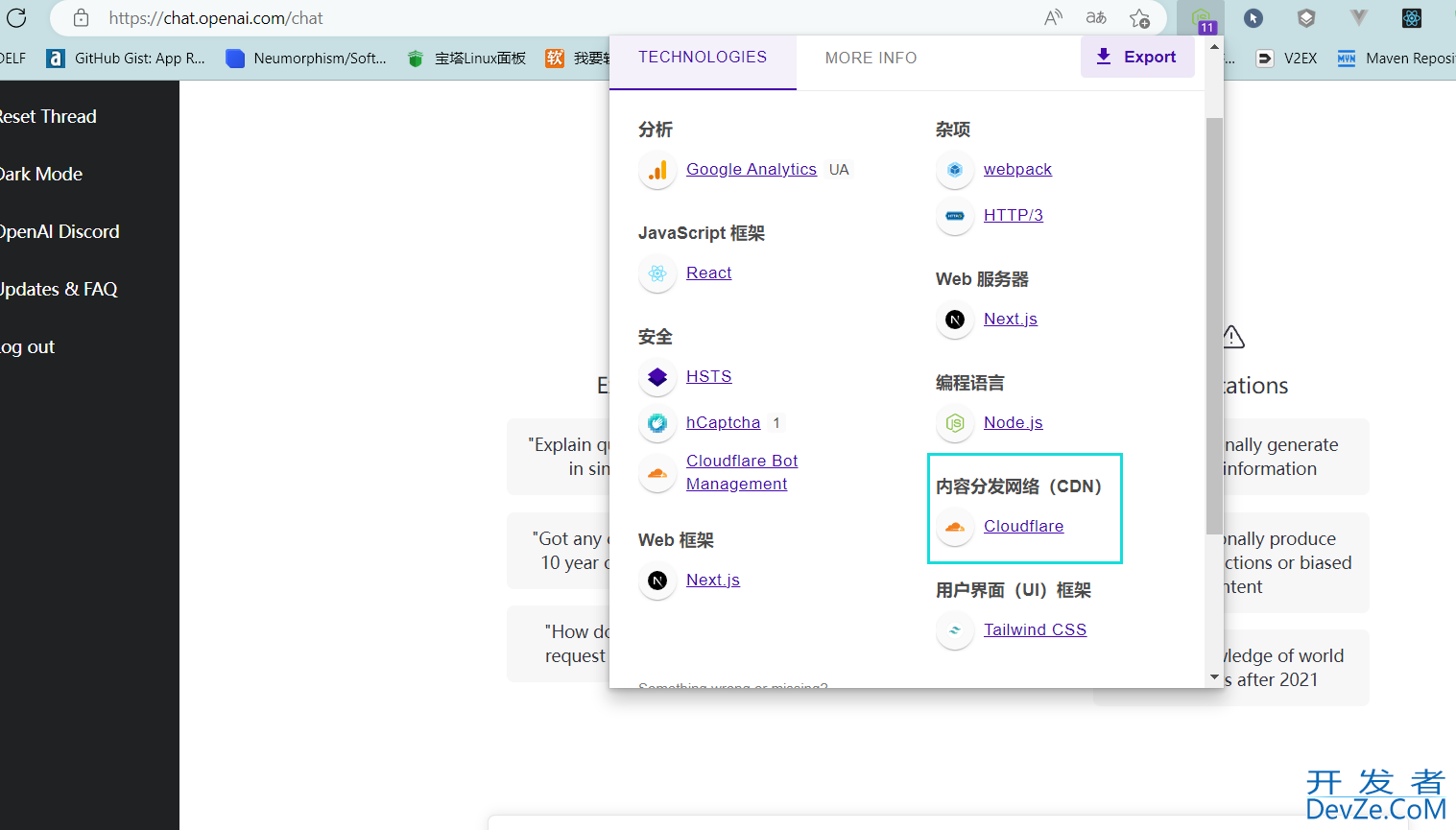Click the read aloud icon in address bar
The image size is (1456, 830).
pos(1053,17)
